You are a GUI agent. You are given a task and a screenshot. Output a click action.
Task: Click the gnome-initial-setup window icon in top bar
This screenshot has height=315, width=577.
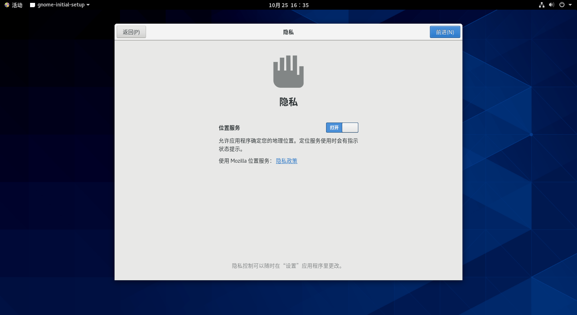pos(33,5)
